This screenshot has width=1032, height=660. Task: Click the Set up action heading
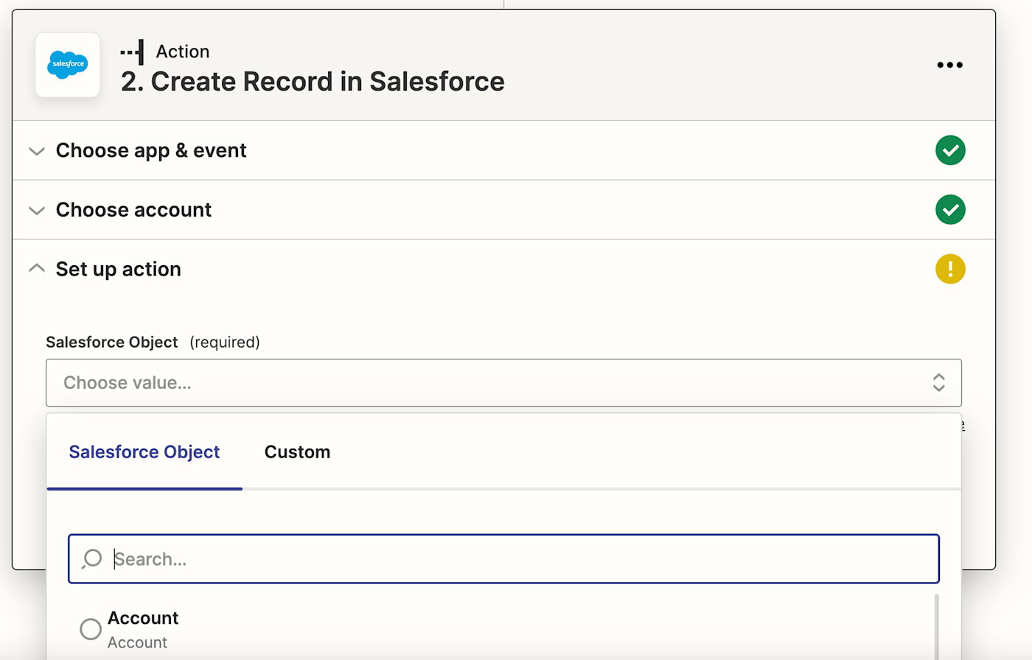point(118,269)
